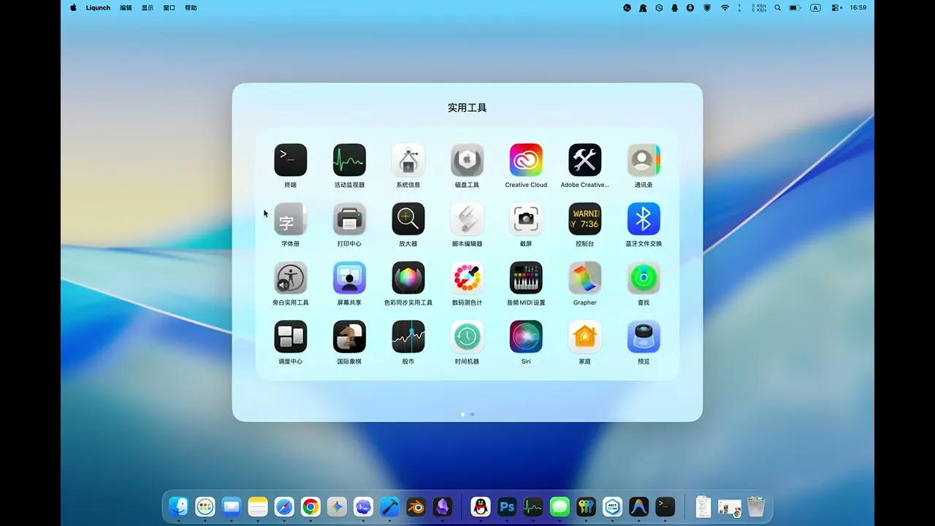The width and height of the screenshot is (935, 526).
Task: Launch 预览 (Preview) app
Action: [x=644, y=337]
